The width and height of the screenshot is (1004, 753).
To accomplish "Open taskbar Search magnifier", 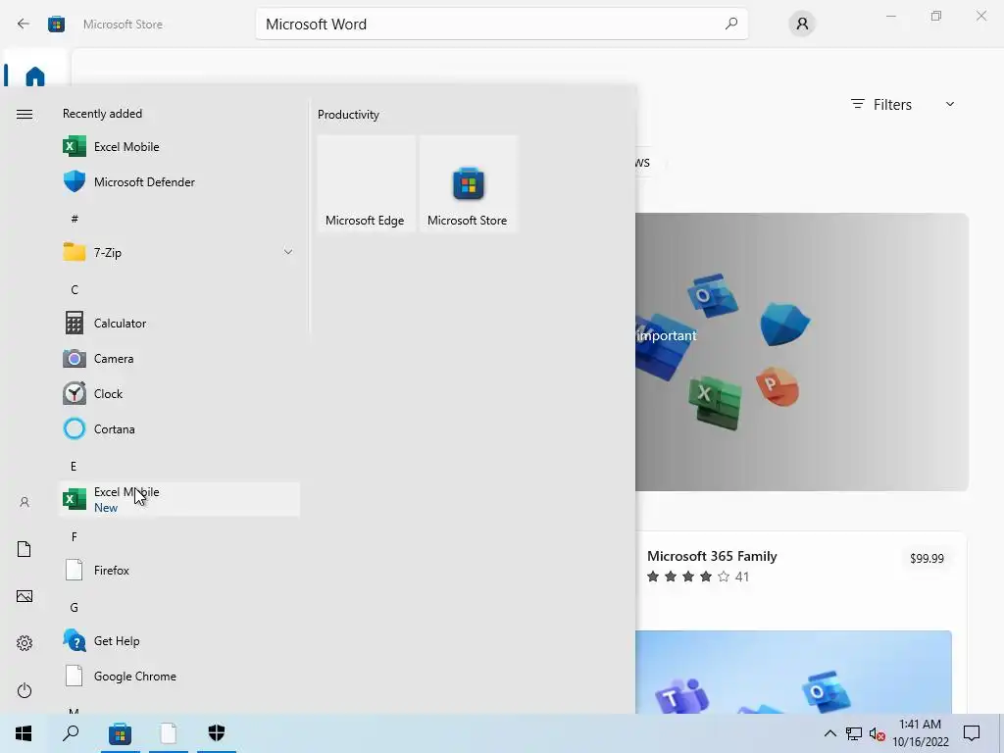I will point(71,733).
